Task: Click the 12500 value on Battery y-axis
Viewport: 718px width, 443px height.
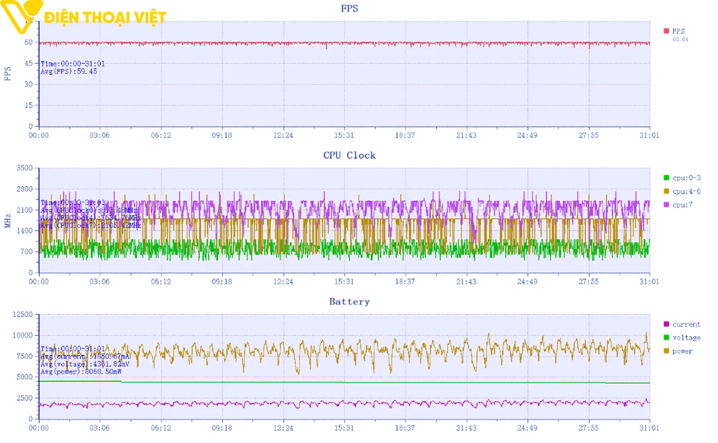Action: point(22,314)
